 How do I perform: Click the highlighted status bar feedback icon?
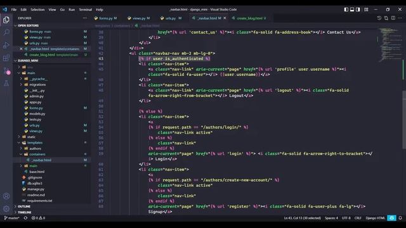[391, 218]
